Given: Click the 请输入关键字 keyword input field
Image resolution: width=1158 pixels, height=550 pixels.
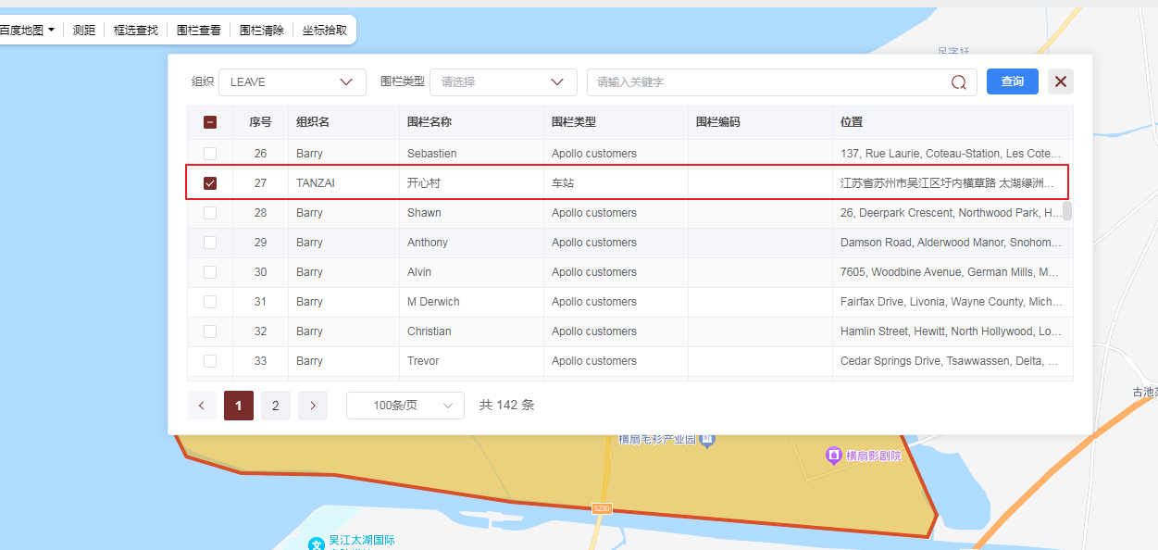Looking at the screenshot, I should 768,82.
